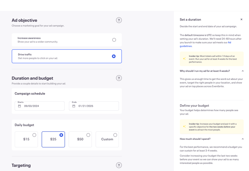Open help for Ad objective section
The image size is (249, 171).
point(119,20)
